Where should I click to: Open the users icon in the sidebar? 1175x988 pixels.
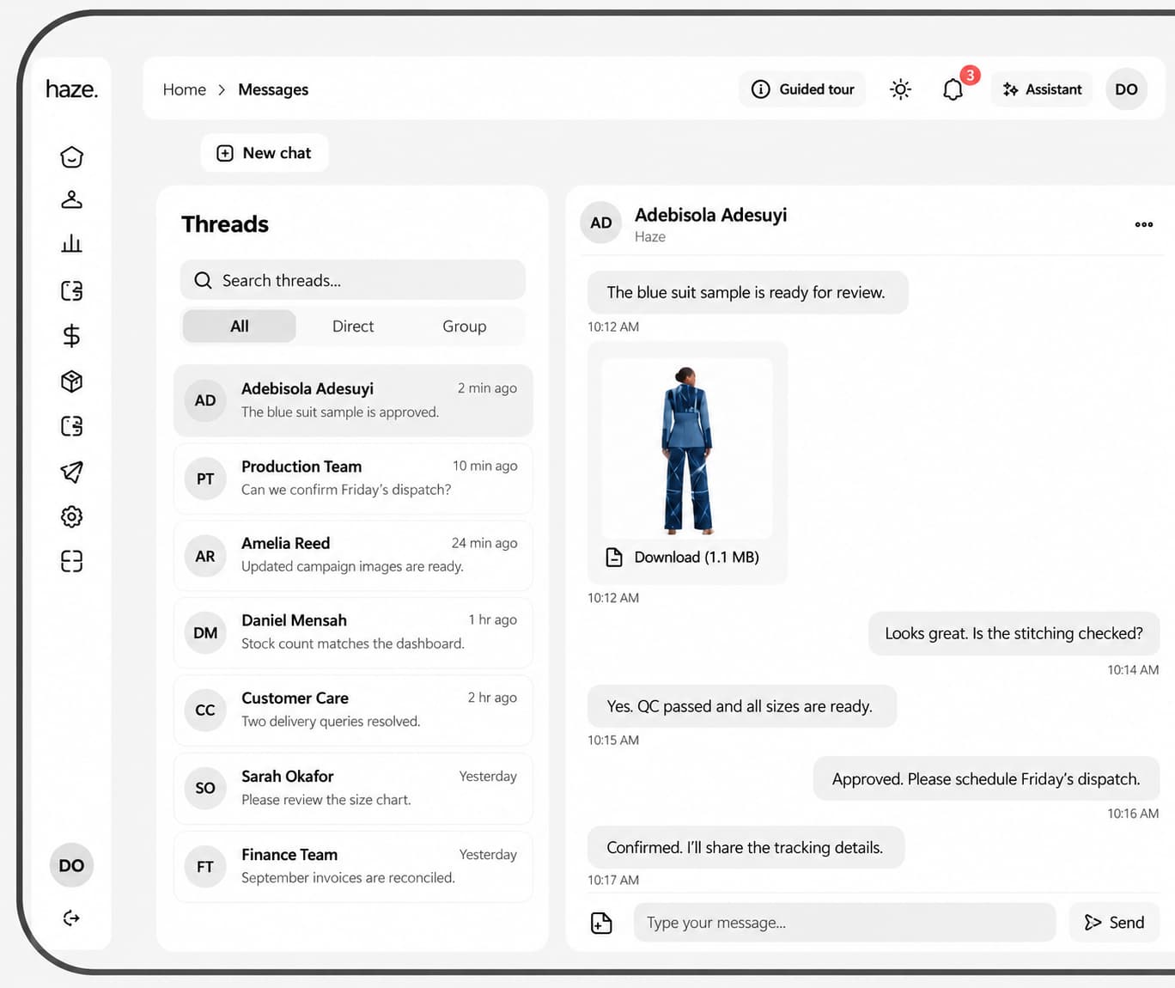coord(72,199)
